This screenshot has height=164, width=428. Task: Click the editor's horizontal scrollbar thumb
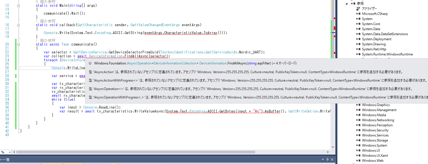135,152
